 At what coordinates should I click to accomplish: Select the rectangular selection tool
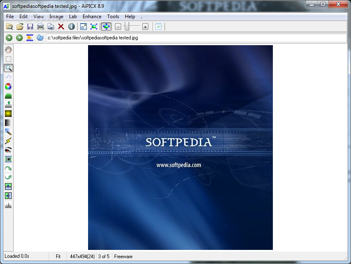pos(8,59)
